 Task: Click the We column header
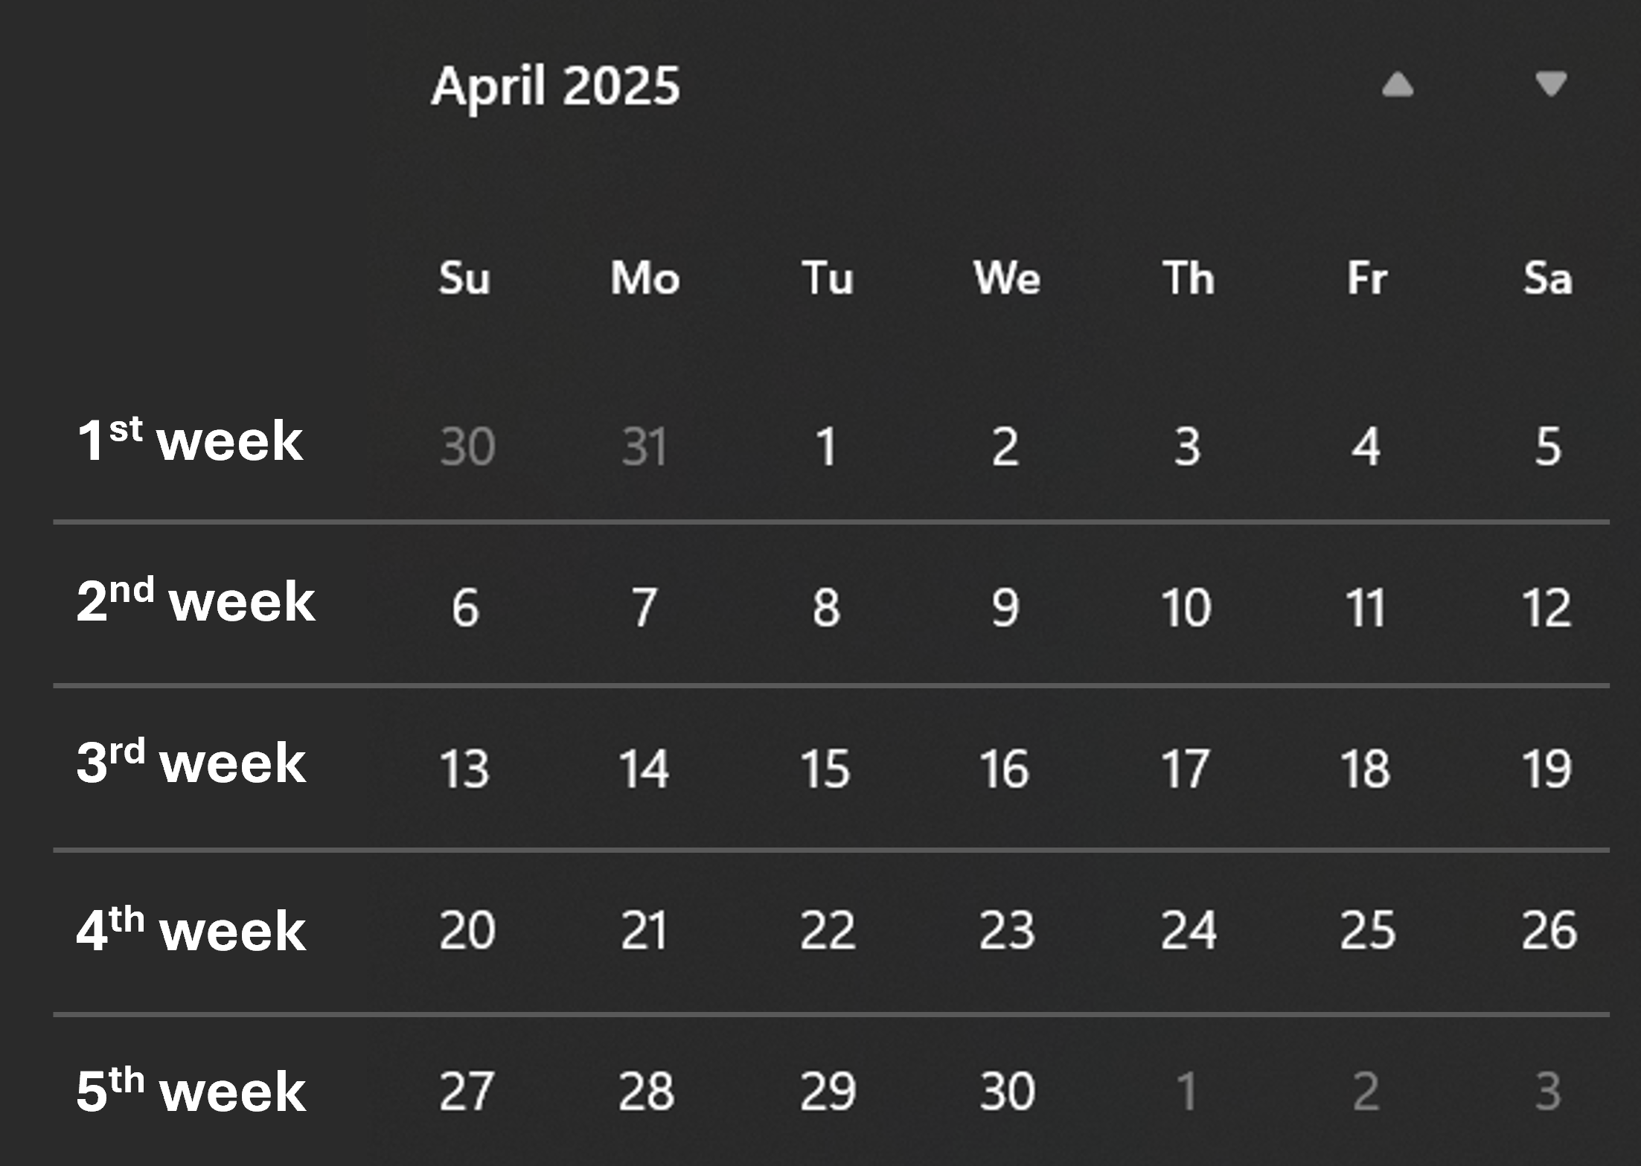(x=1006, y=278)
